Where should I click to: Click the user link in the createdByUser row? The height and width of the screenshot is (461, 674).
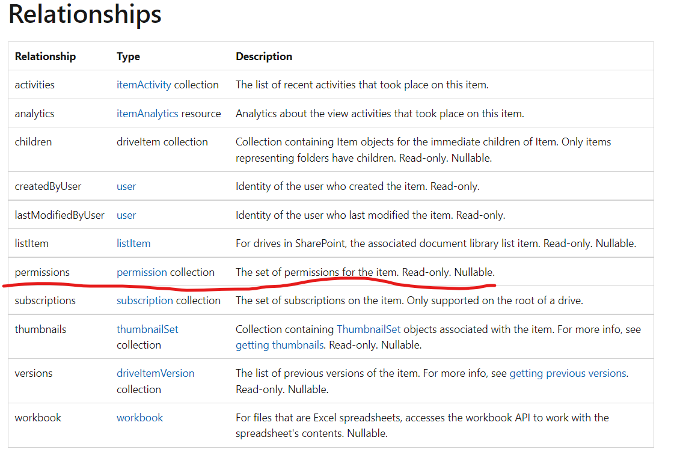coord(126,186)
